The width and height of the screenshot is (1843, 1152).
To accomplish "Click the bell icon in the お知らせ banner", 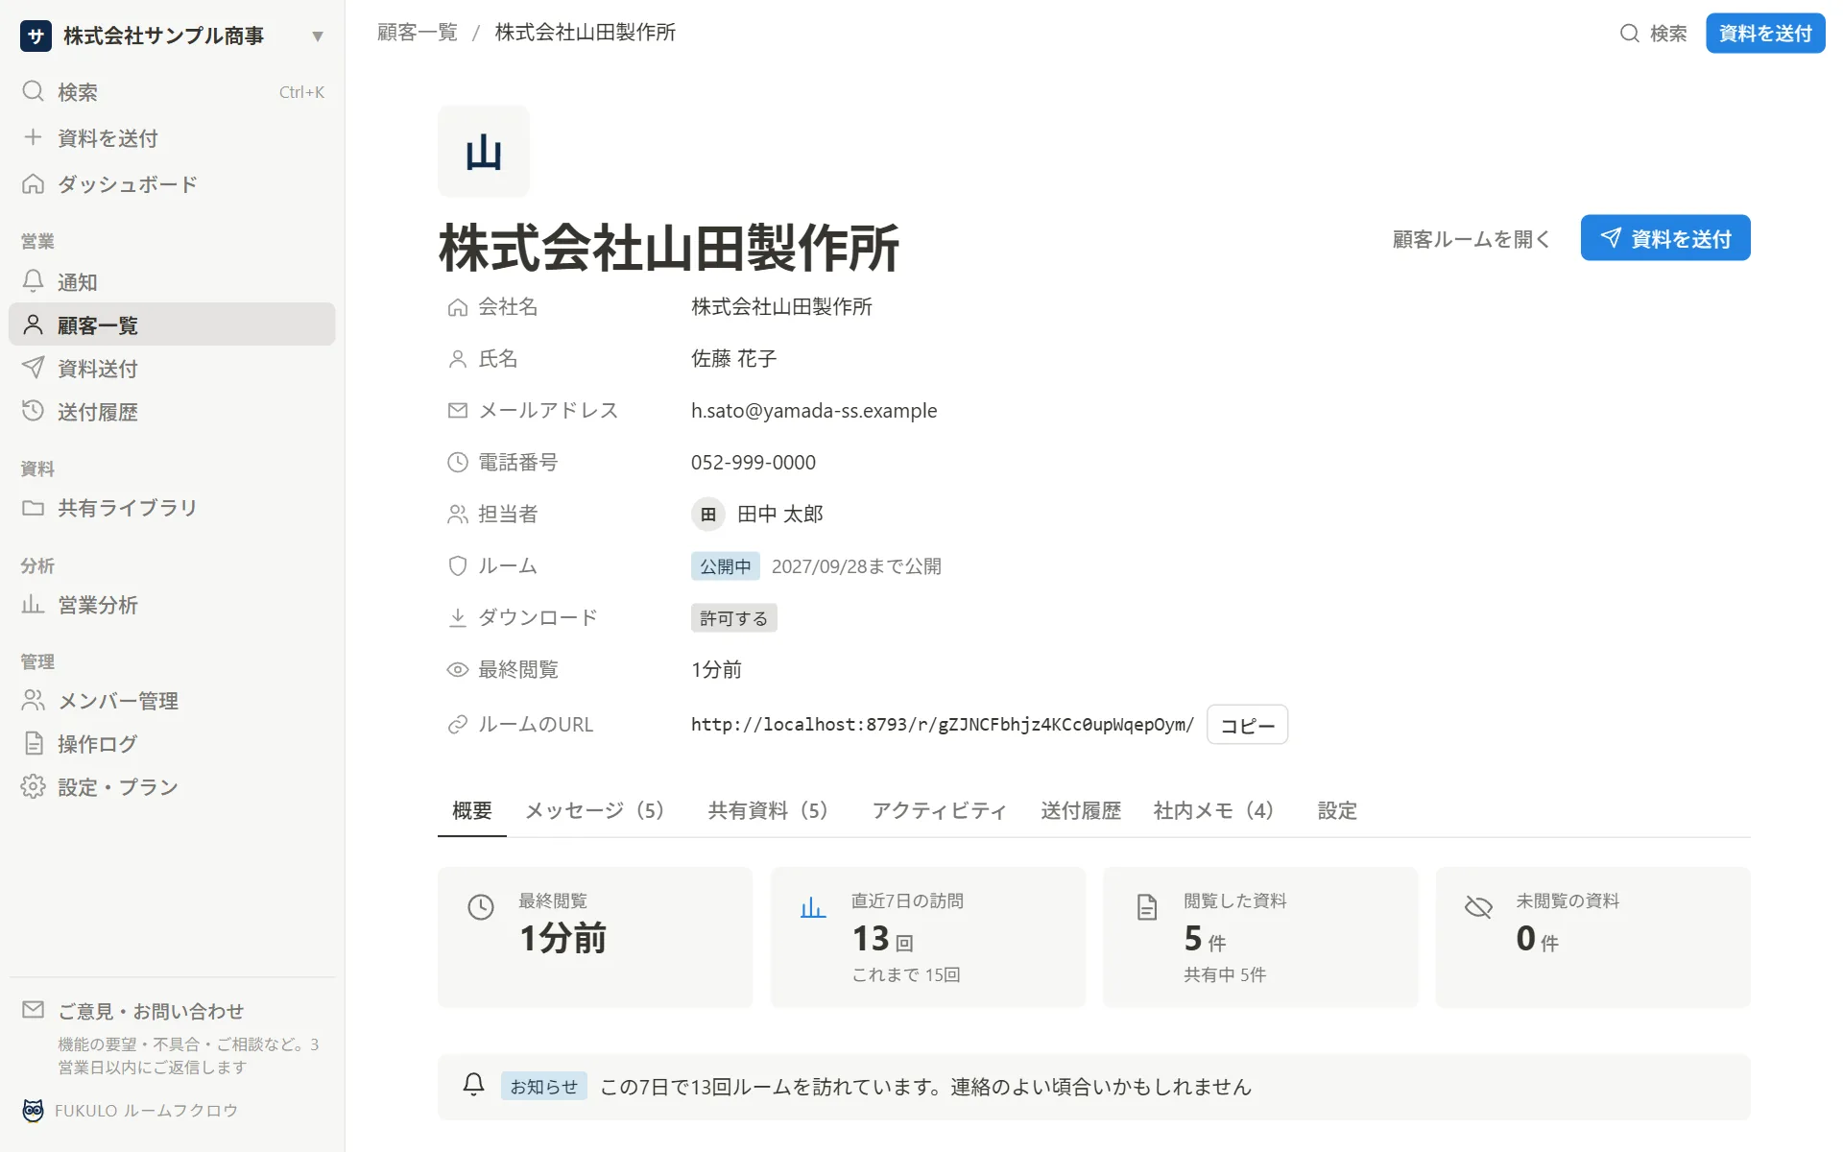I will 473,1085.
